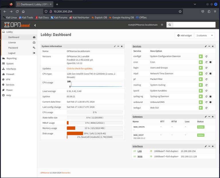Viewport: 220px width, 178px height.
Task: Expand the Services sidebar menu
Action: pos(19,85)
